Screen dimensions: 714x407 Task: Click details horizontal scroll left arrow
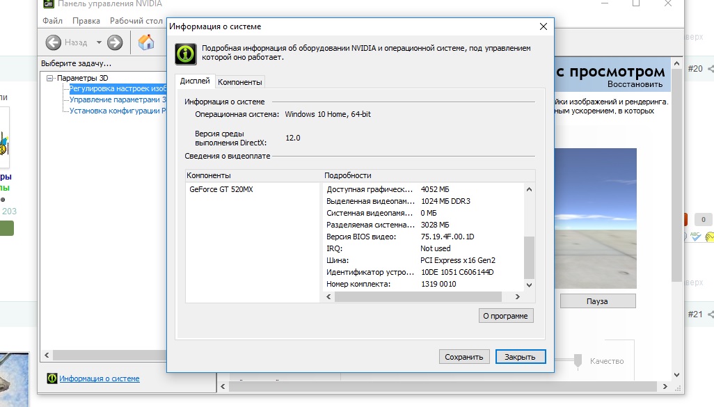(328, 296)
